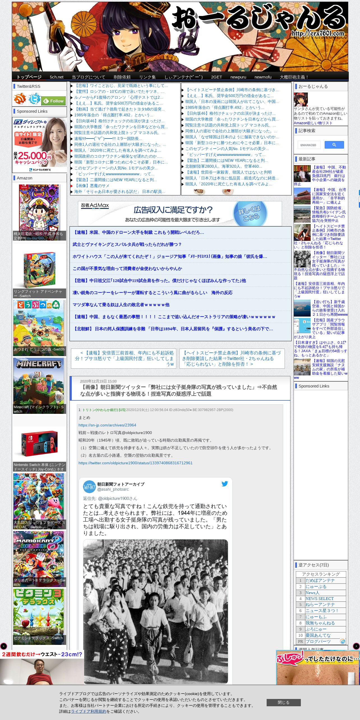Click the 閉じる cookie banner button
360x720 pixels.
tap(283, 702)
